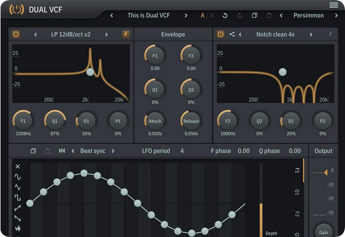Click the Envelope F2 knob
This screenshot has height=237, width=345.
[x=191, y=56]
